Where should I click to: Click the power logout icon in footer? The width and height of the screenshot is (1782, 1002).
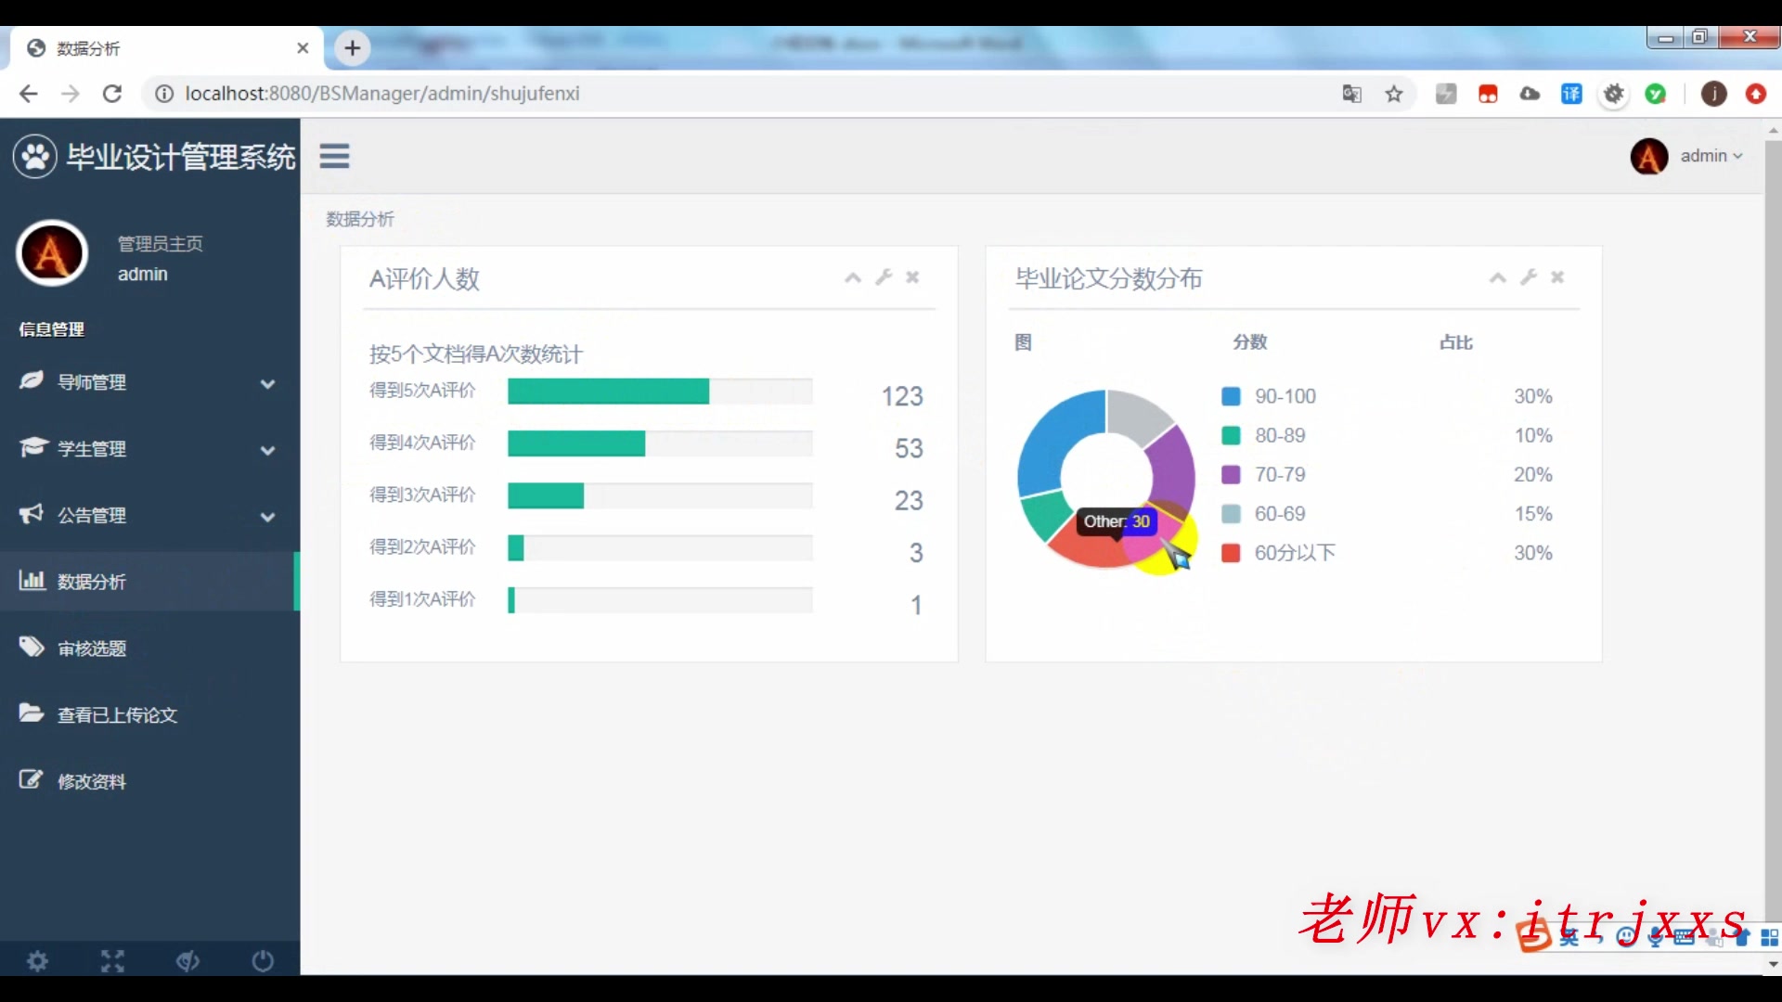[x=263, y=961]
